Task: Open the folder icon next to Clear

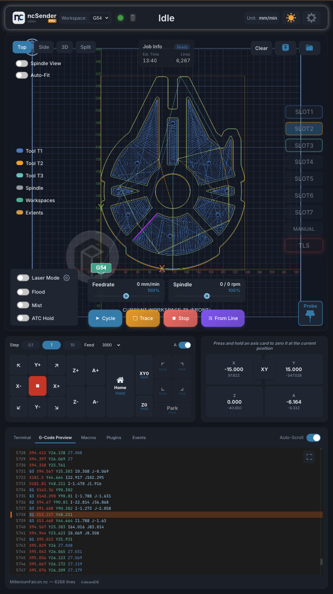Action: click(309, 48)
